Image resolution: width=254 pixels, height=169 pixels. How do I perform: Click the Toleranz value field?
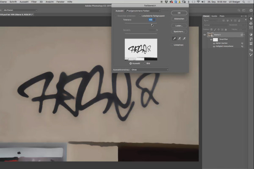tap(152, 20)
